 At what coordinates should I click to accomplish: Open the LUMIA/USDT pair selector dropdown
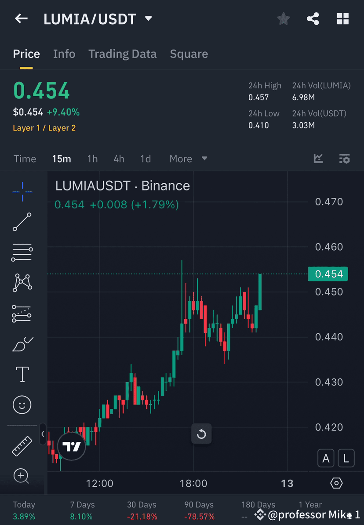pyautogui.click(x=148, y=19)
